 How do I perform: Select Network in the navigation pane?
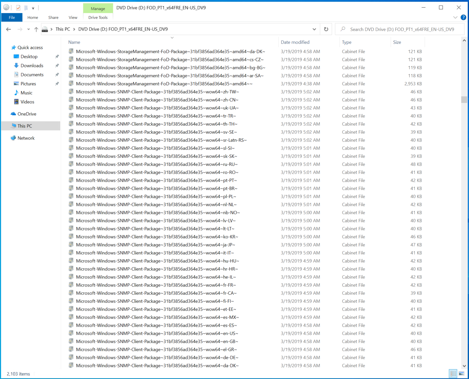click(x=26, y=138)
